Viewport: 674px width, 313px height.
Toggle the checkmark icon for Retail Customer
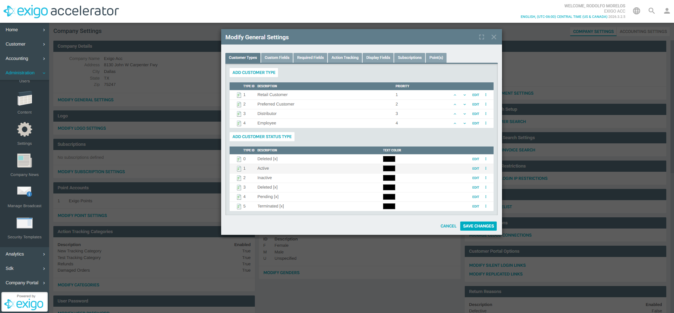[x=239, y=95]
